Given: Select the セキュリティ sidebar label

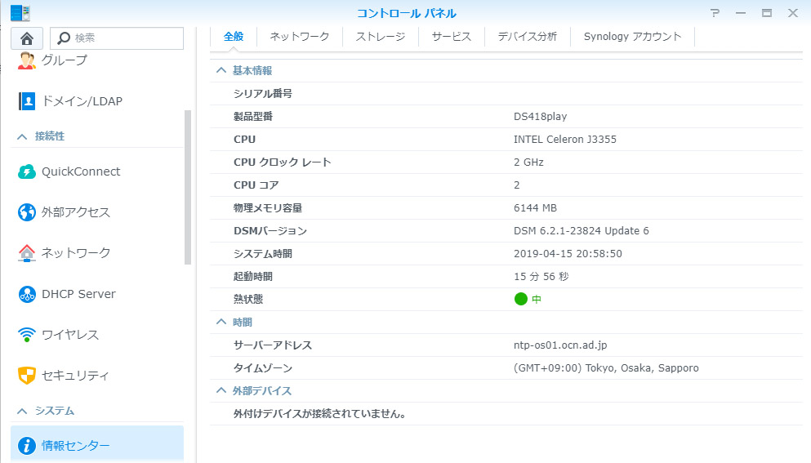Looking at the screenshot, I should [75, 376].
